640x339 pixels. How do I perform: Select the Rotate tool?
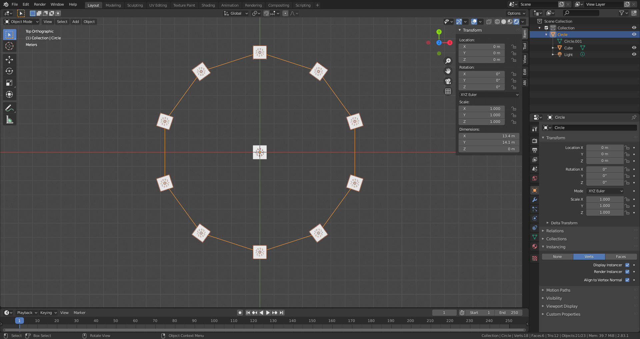tap(10, 71)
